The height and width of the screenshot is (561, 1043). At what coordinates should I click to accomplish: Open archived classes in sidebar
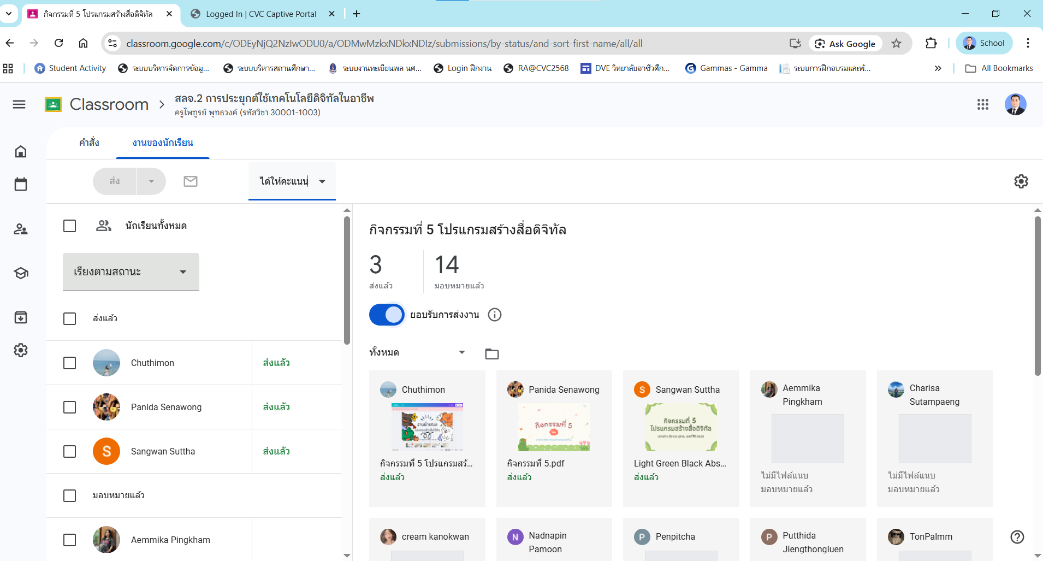pos(21,317)
